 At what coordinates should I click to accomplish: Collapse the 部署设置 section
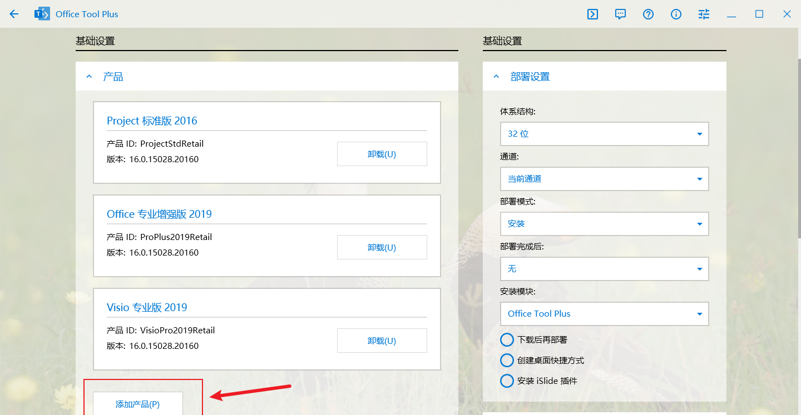496,77
